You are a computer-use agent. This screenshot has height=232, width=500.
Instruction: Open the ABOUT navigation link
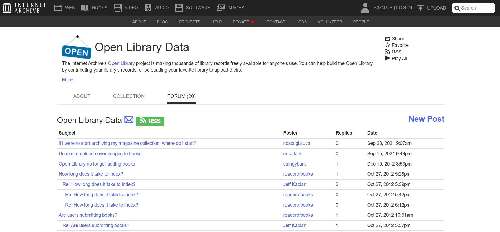coord(139,22)
